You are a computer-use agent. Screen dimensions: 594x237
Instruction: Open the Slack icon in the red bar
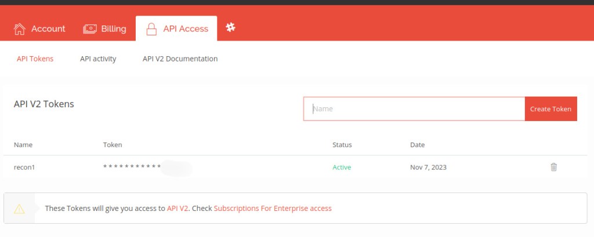230,27
